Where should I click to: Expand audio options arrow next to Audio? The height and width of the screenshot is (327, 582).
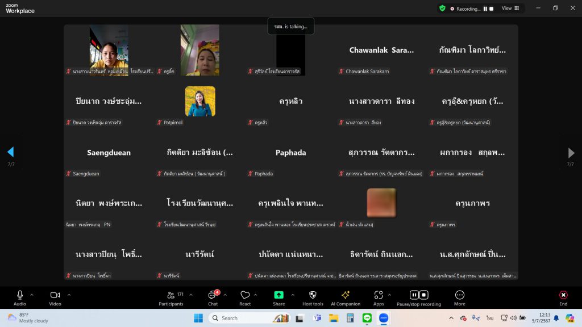pos(32,295)
